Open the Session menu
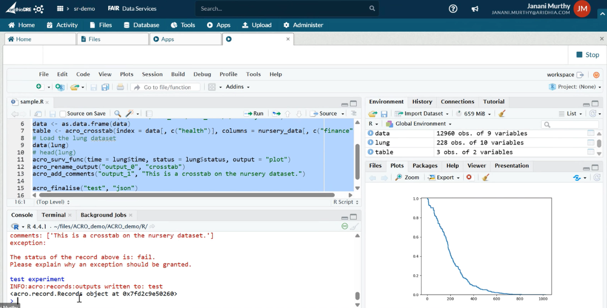This screenshot has height=308, width=607. (152, 74)
